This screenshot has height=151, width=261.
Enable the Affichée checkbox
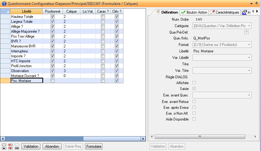click(194, 83)
